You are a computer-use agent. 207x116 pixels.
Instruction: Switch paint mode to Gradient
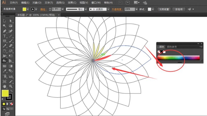click(x=8, y=104)
